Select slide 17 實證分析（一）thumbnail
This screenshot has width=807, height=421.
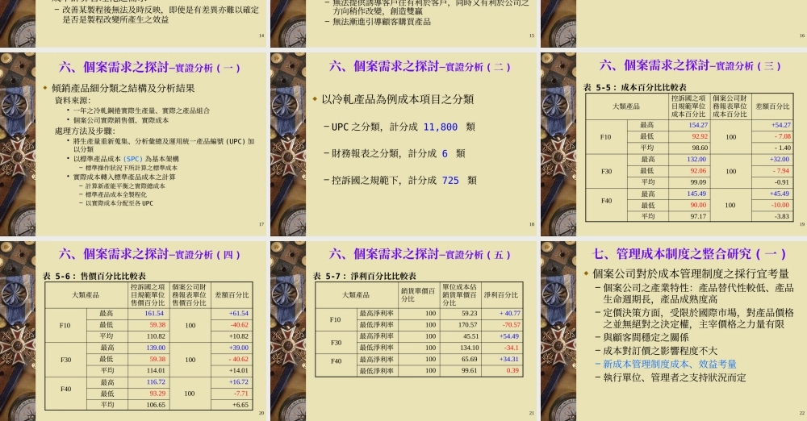click(133, 144)
